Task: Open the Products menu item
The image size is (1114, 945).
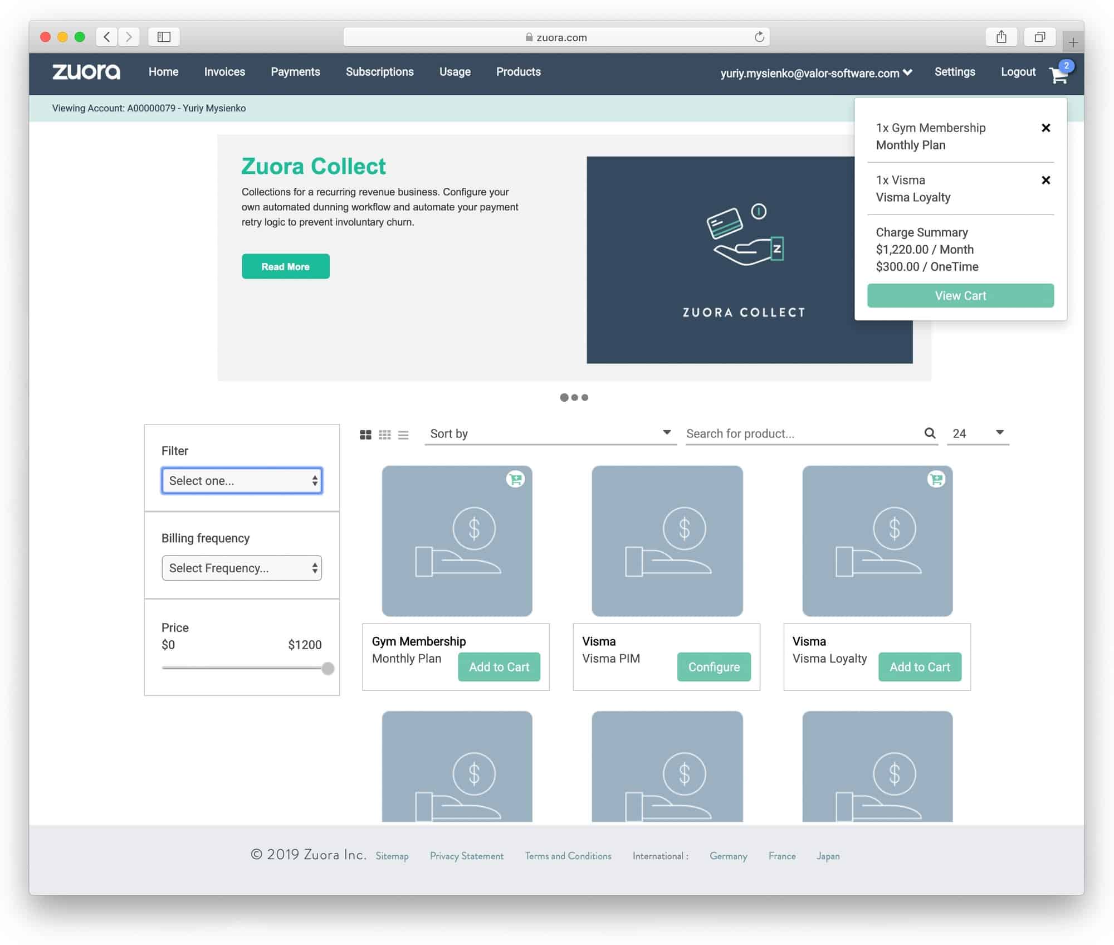Action: [x=519, y=72]
